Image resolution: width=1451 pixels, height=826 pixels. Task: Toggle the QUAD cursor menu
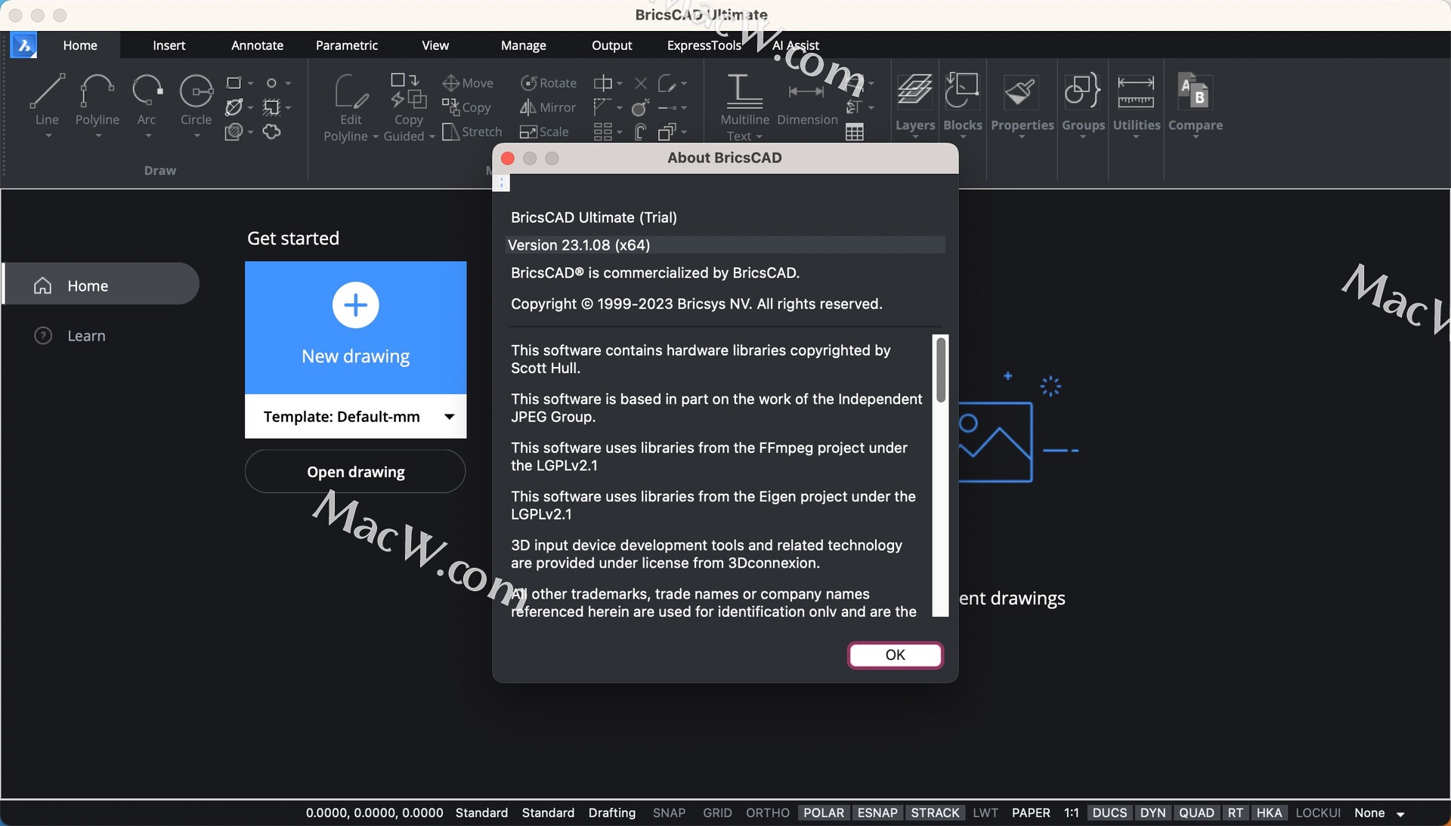(x=1196, y=813)
